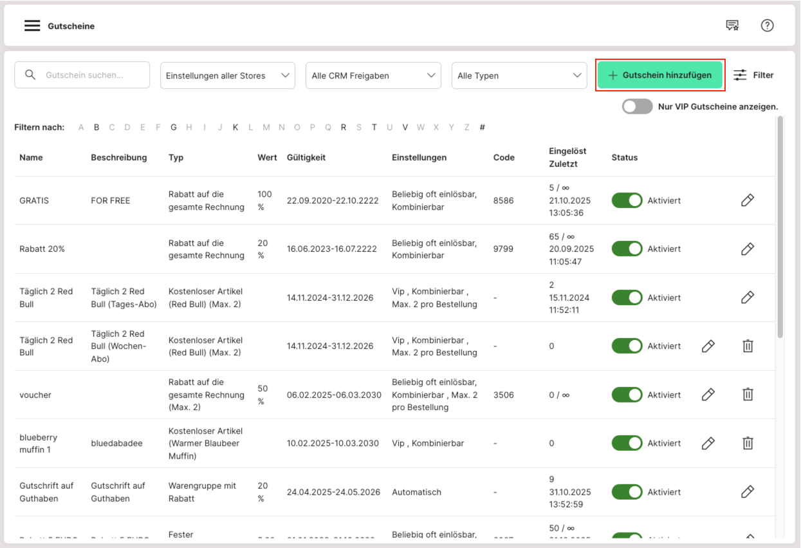Open the Filter options icon

coord(753,75)
